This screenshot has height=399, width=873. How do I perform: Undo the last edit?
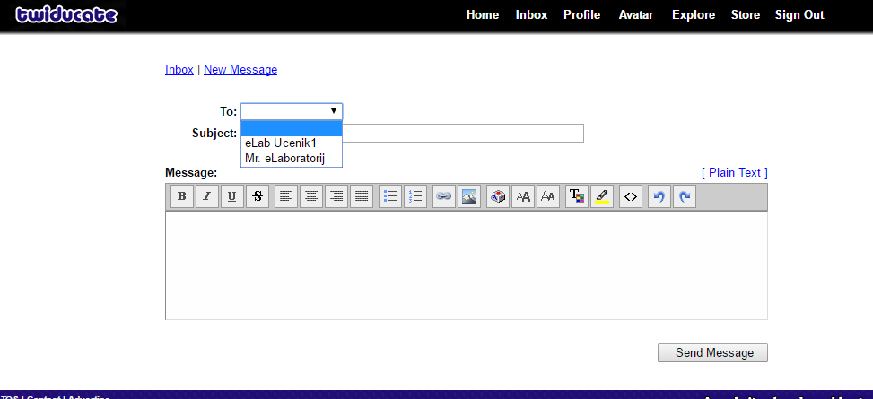click(659, 196)
